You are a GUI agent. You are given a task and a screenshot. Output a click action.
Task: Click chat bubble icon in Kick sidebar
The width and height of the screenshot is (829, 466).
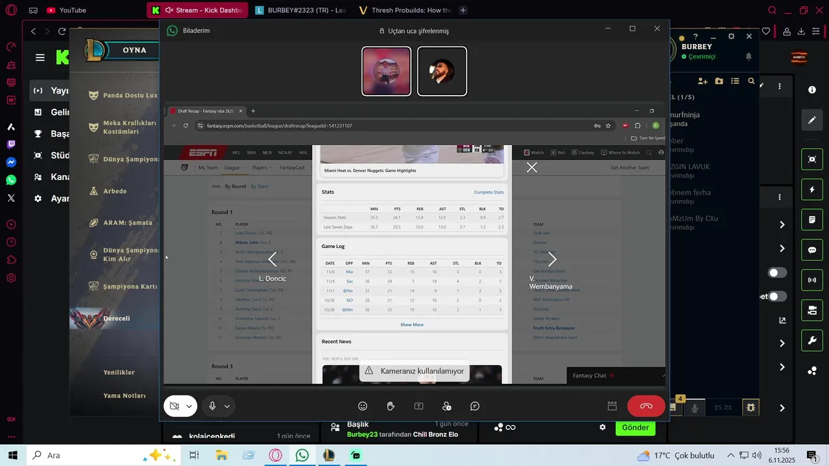[x=812, y=250]
